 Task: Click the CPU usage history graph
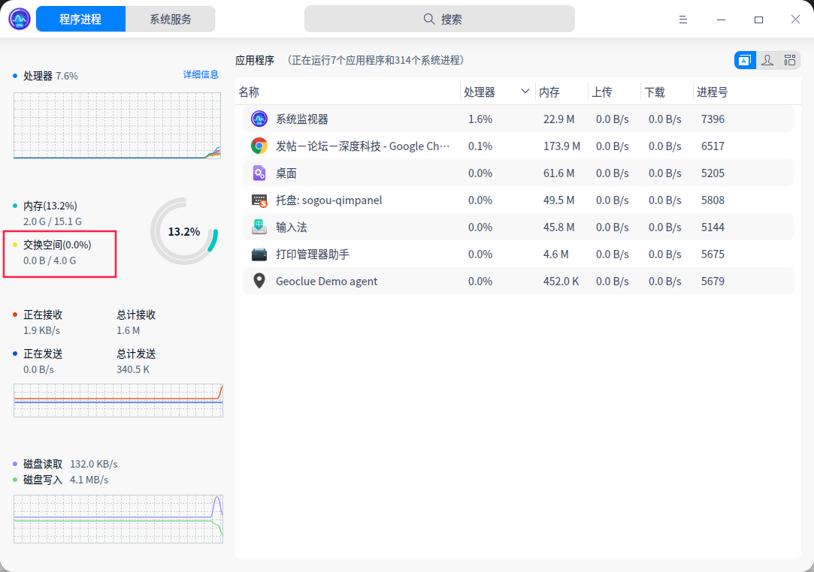pyautogui.click(x=117, y=125)
